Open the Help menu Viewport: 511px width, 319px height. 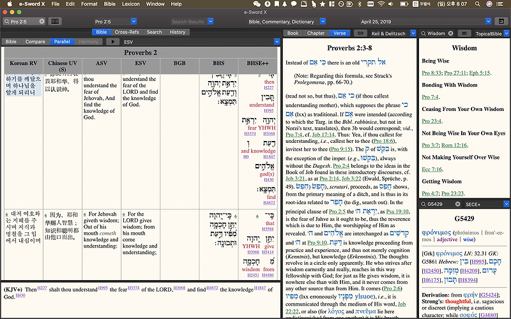176,4
